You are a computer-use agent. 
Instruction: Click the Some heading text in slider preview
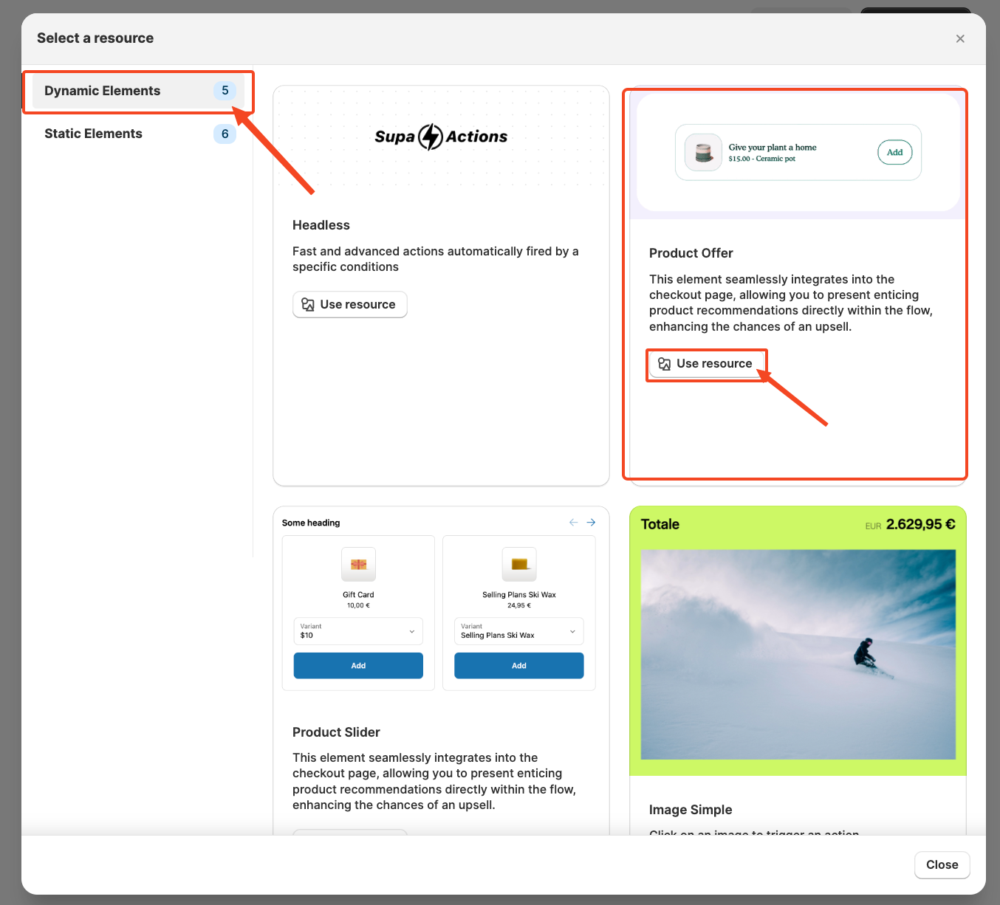(x=311, y=523)
